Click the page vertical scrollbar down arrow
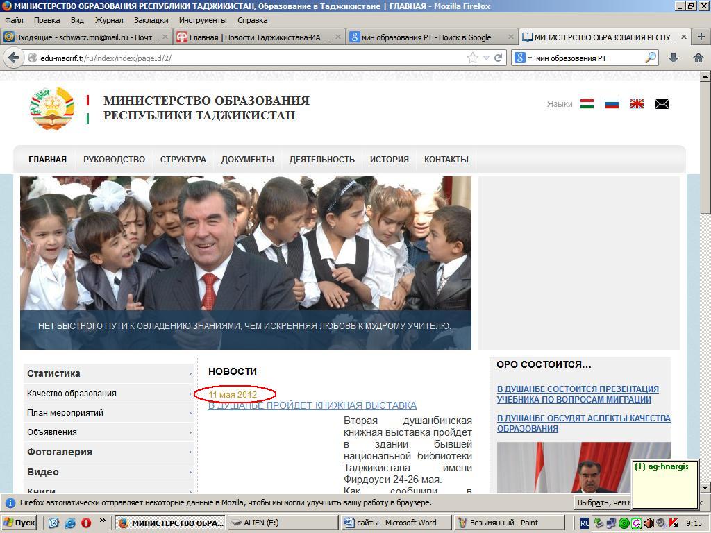The image size is (711, 533). [x=705, y=488]
